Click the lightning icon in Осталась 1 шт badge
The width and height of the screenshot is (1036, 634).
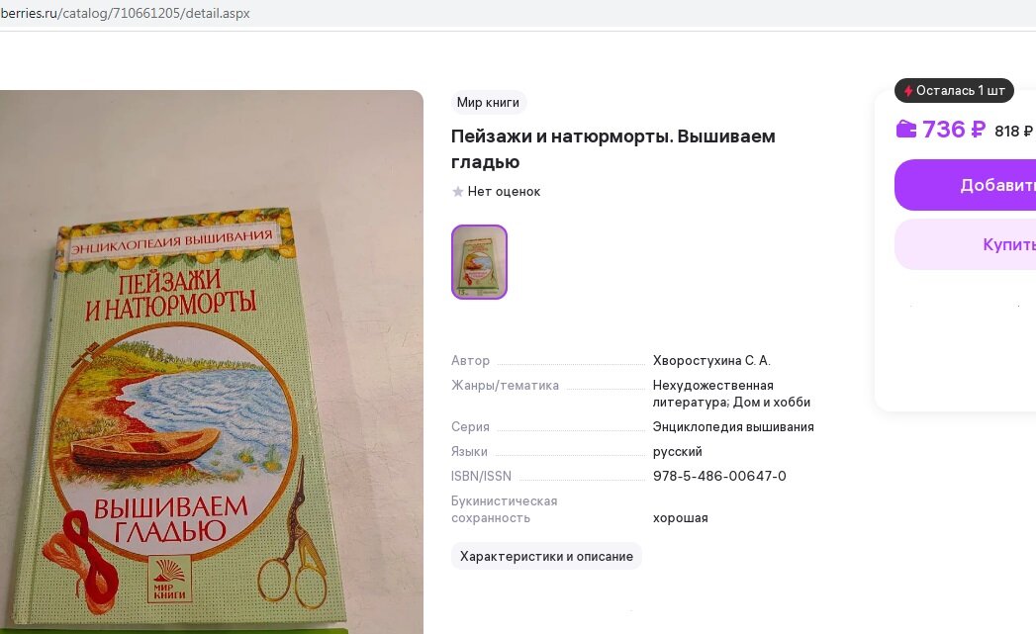[908, 91]
